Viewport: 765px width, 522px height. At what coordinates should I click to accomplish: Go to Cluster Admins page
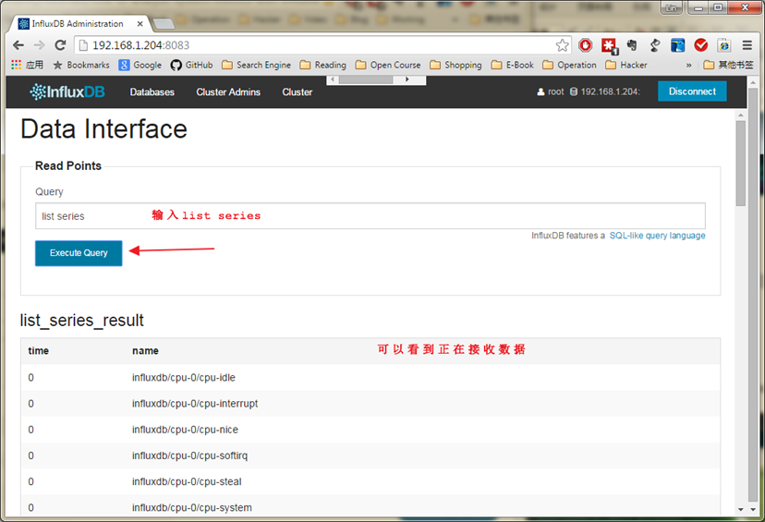click(228, 91)
